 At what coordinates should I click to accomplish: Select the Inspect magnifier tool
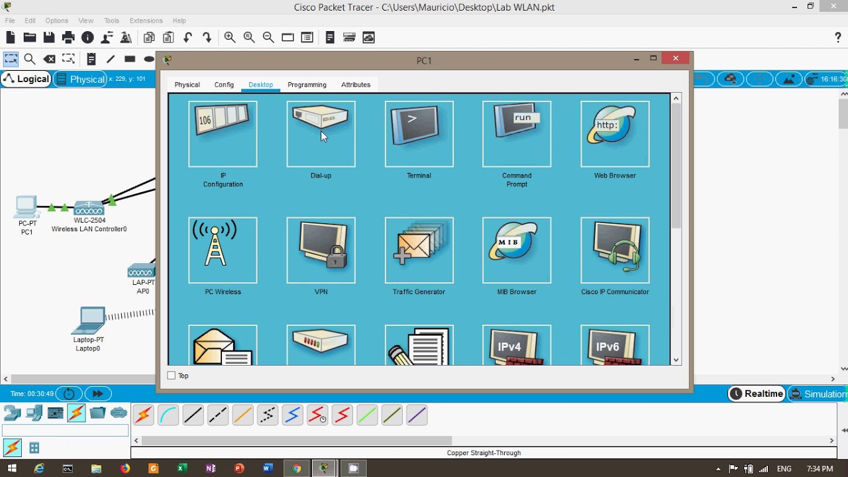point(30,59)
